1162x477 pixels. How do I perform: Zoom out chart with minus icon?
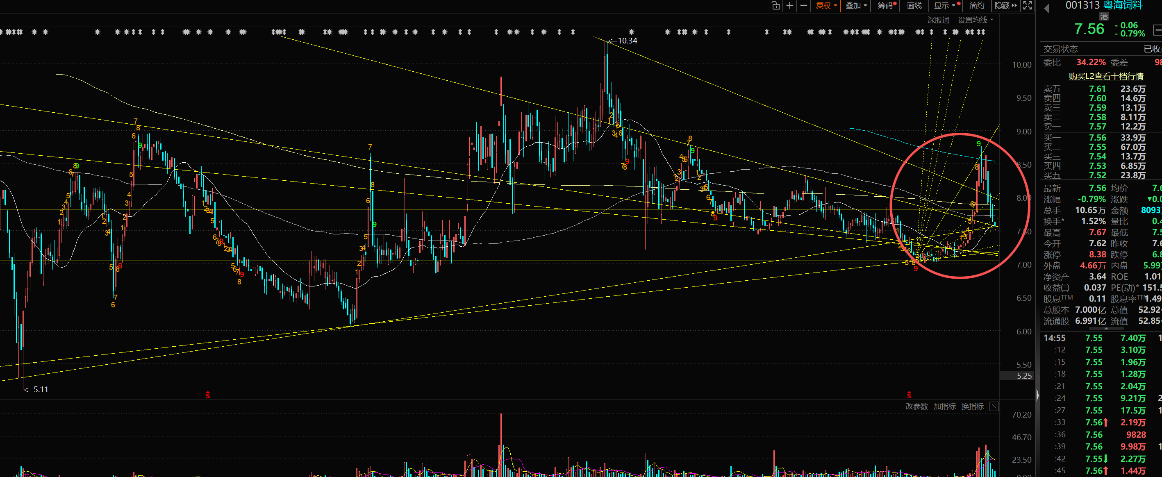(x=803, y=5)
